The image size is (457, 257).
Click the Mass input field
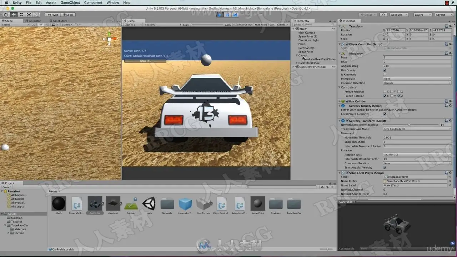point(417,57)
